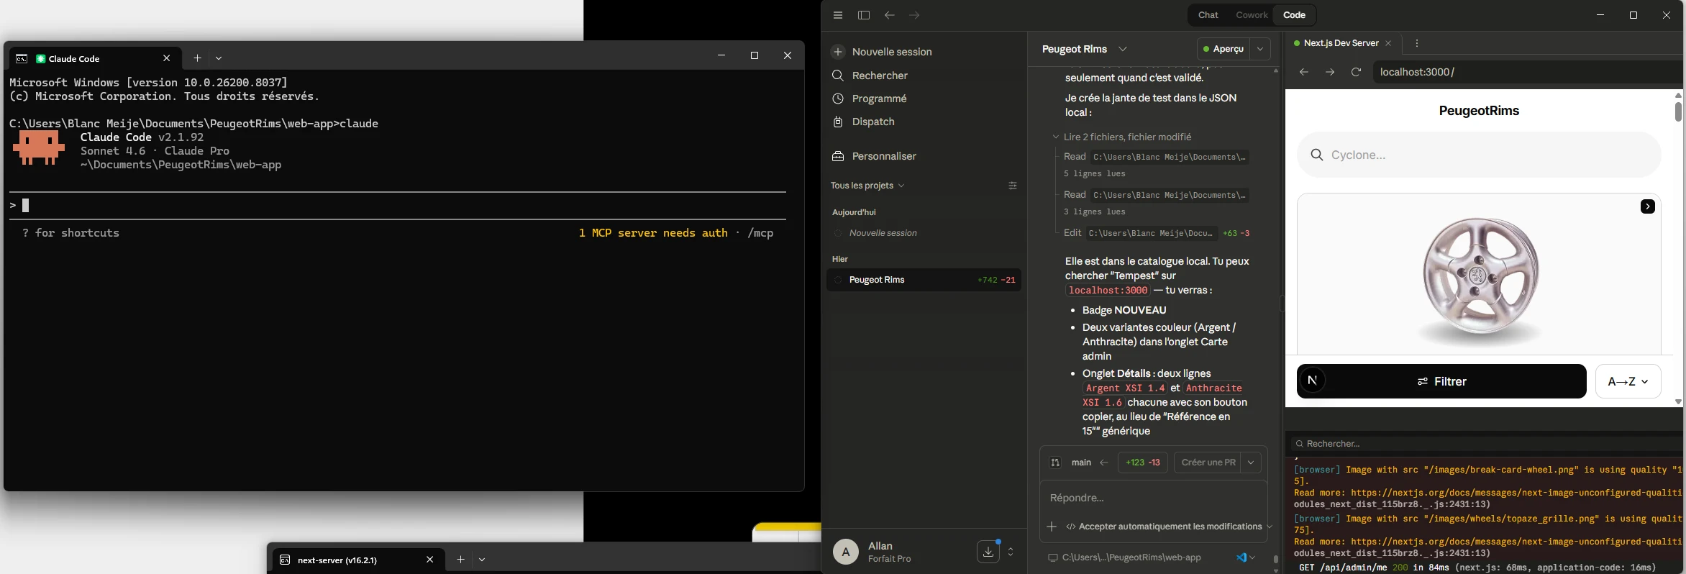This screenshot has height=574, width=1686.
Task: Change the 'Accepter automatiquement les modifications' mode
Action: point(1170,527)
